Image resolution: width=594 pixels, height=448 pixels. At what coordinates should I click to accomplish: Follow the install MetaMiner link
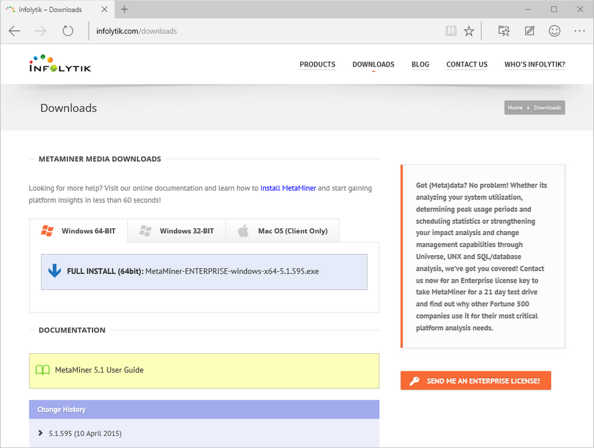click(x=288, y=188)
